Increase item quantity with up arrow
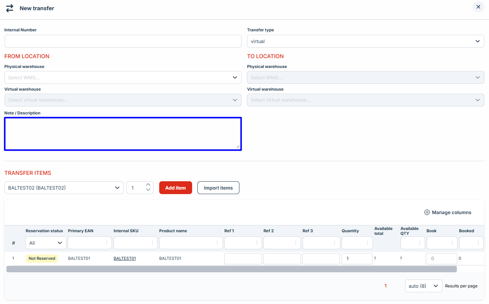The width and height of the screenshot is (489, 304). (x=148, y=185)
